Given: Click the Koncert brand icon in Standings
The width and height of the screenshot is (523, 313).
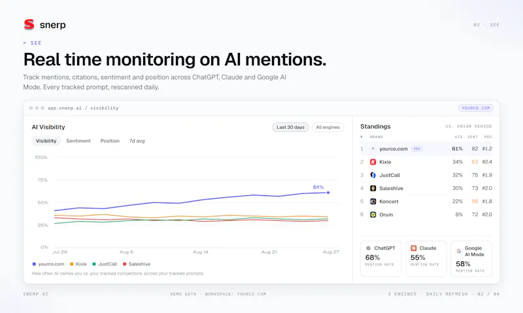Looking at the screenshot, I should click(373, 201).
